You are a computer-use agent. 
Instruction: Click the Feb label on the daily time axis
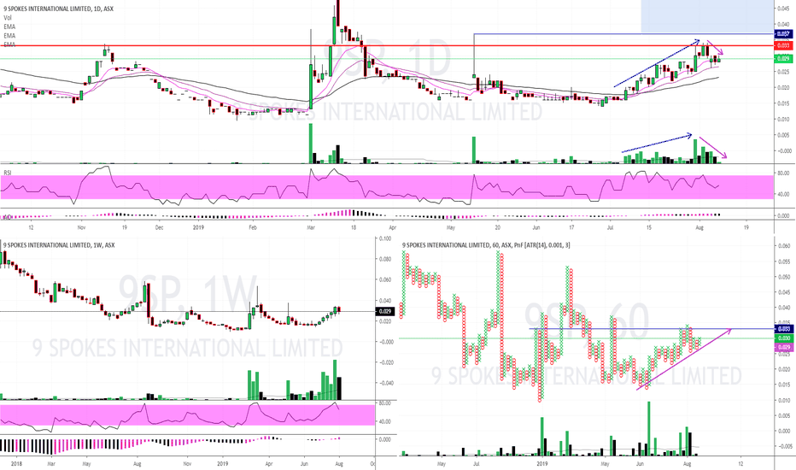point(253,227)
